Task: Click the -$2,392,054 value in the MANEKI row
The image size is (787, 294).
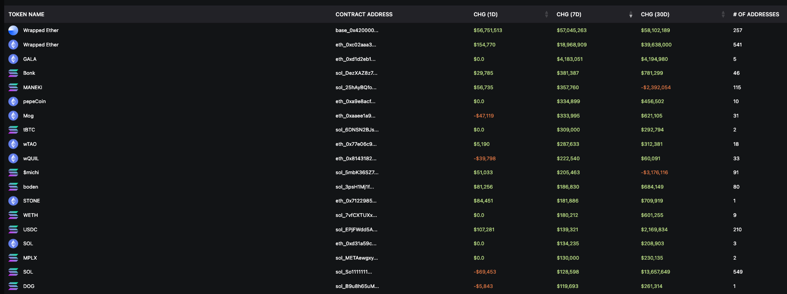Action: point(656,87)
